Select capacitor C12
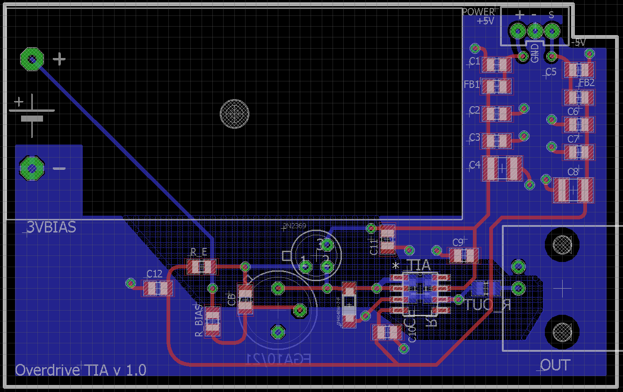Screen dimensions: 623x392 pos(158,288)
